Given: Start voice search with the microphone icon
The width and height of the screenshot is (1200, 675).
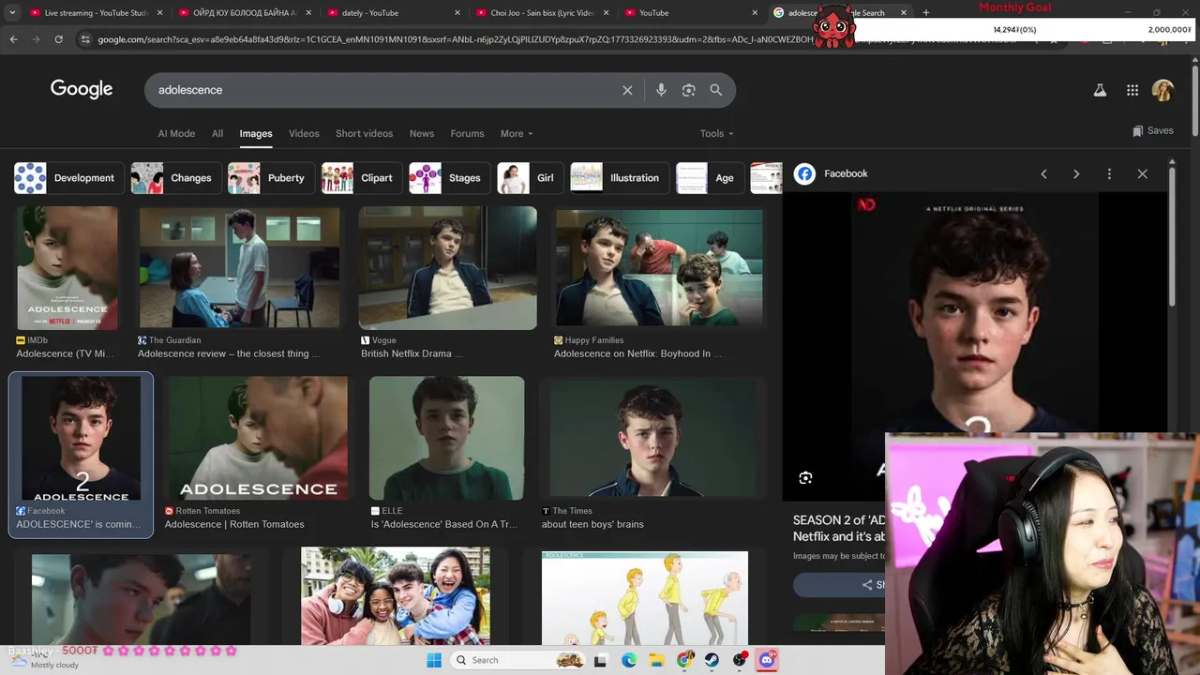Looking at the screenshot, I should [x=661, y=90].
